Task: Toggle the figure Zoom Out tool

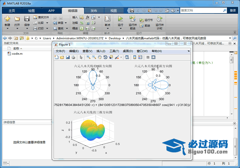Action: 94,57
